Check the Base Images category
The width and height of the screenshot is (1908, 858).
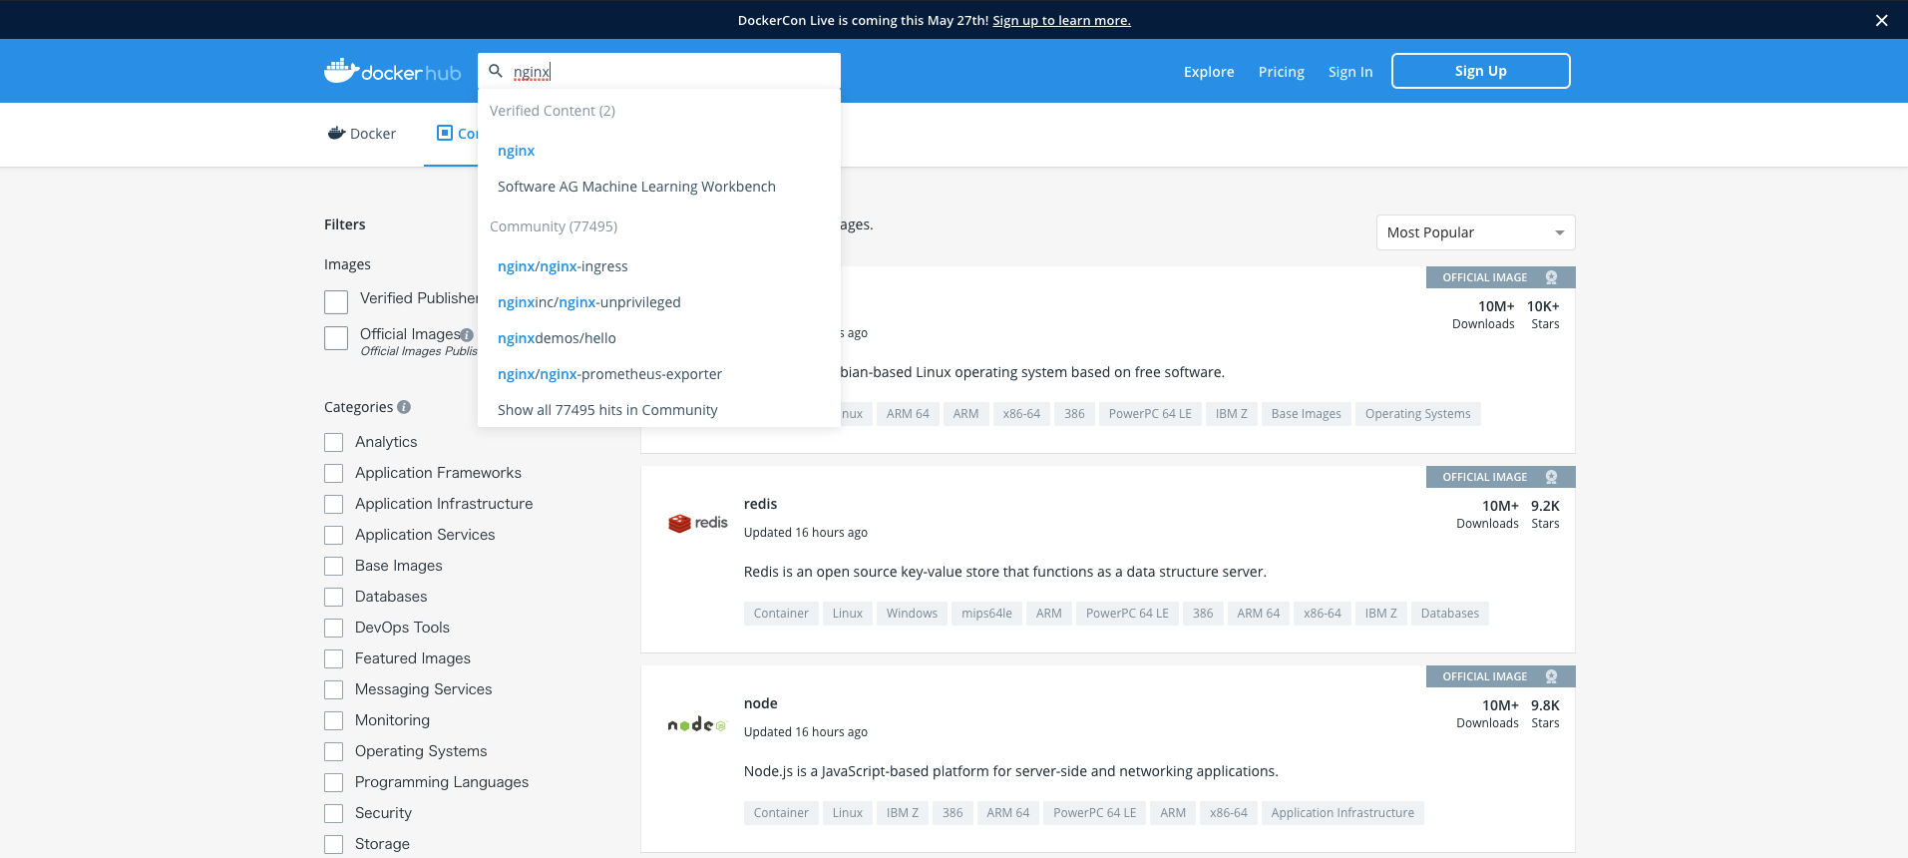click(x=333, y=566)
